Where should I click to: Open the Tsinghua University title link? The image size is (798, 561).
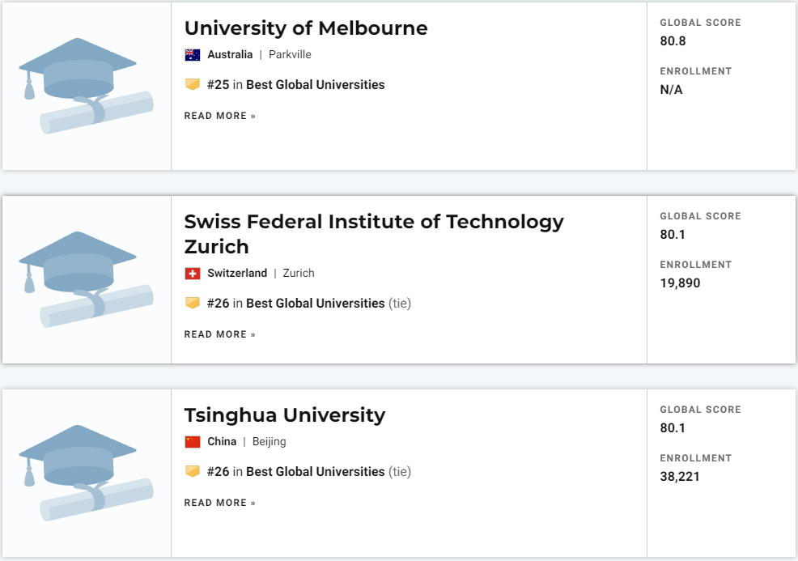click(284, 415)
